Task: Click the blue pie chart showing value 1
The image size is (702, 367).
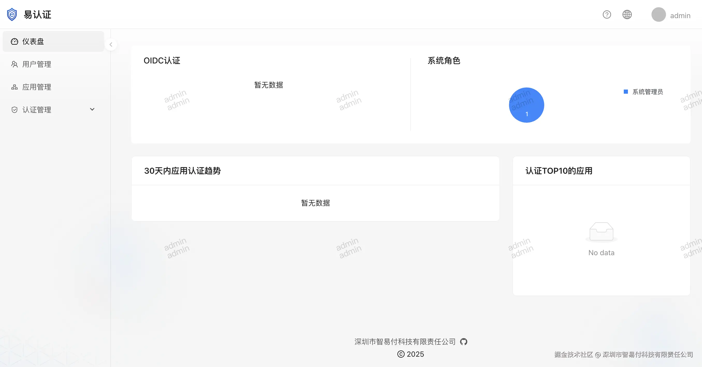Action: click(x=526, y=105)
